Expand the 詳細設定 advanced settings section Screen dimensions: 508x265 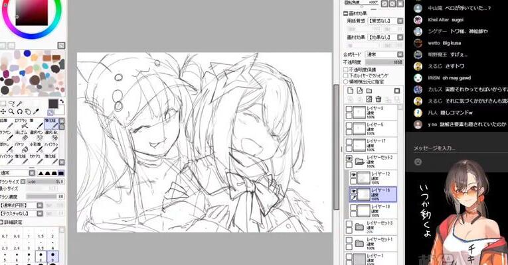point(11,222)
